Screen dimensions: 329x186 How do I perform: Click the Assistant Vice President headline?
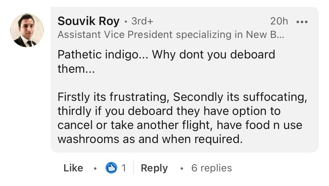click(x=171, y=35)
